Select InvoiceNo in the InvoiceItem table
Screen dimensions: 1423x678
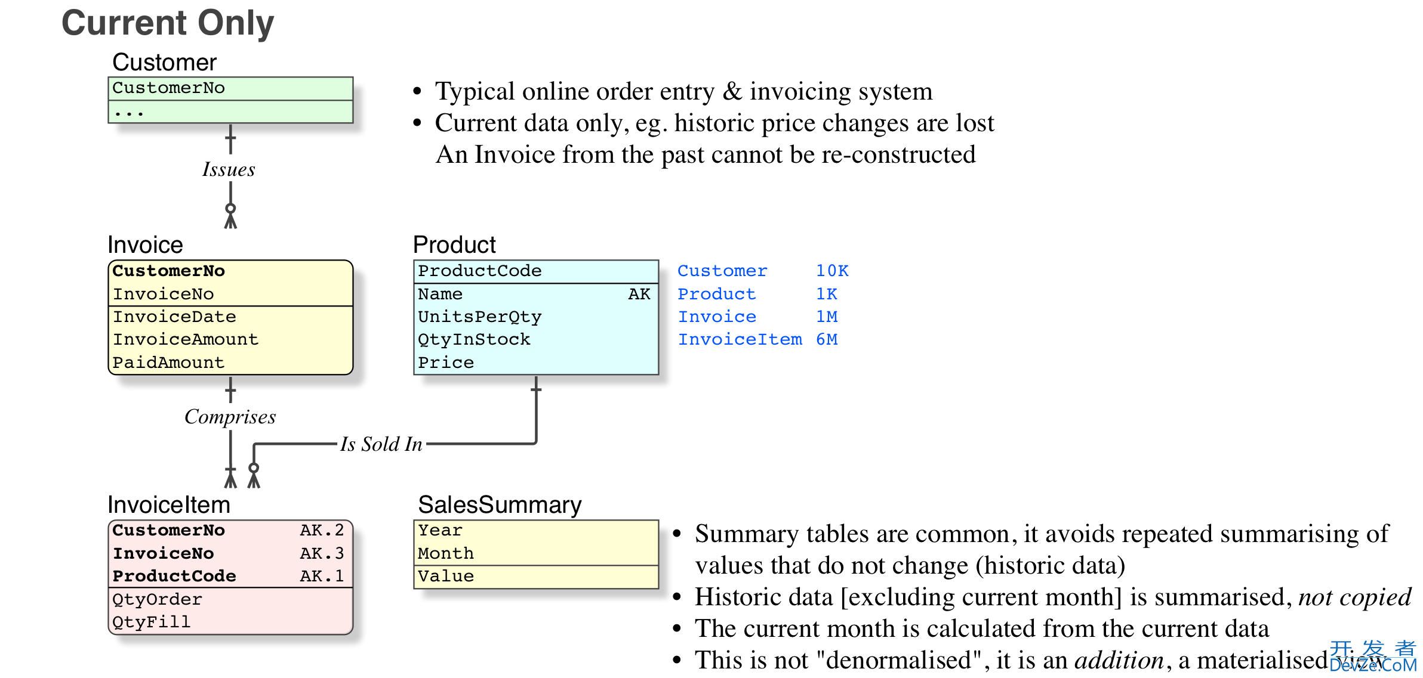pos(164,553)
